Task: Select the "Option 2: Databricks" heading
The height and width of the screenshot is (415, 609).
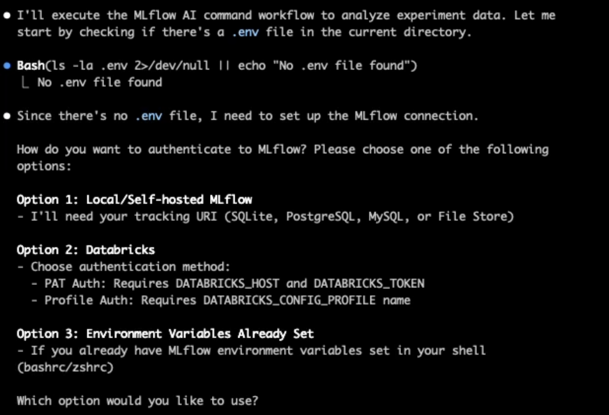Action: coord(85,250)
